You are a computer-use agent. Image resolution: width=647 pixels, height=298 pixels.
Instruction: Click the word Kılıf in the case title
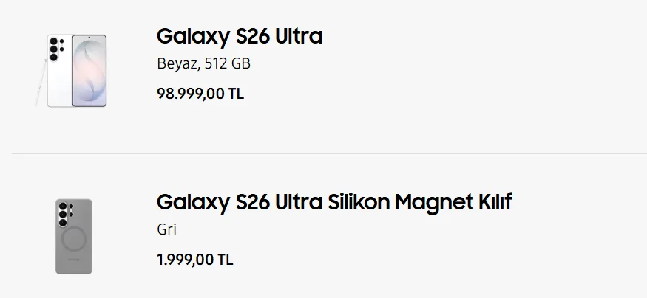click(493, 201)
